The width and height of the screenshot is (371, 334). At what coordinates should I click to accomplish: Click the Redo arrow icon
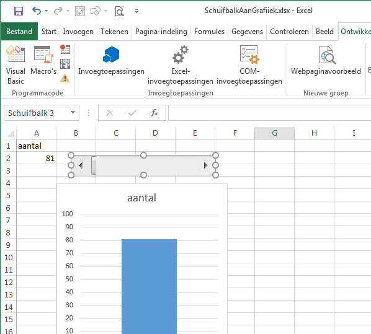[58, 11]
